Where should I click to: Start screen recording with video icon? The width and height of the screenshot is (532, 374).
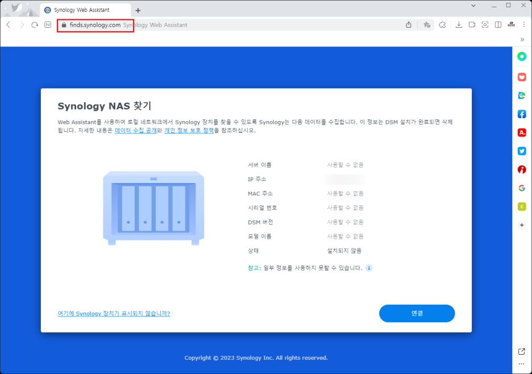pyautogui.click(x=472, y=25)
